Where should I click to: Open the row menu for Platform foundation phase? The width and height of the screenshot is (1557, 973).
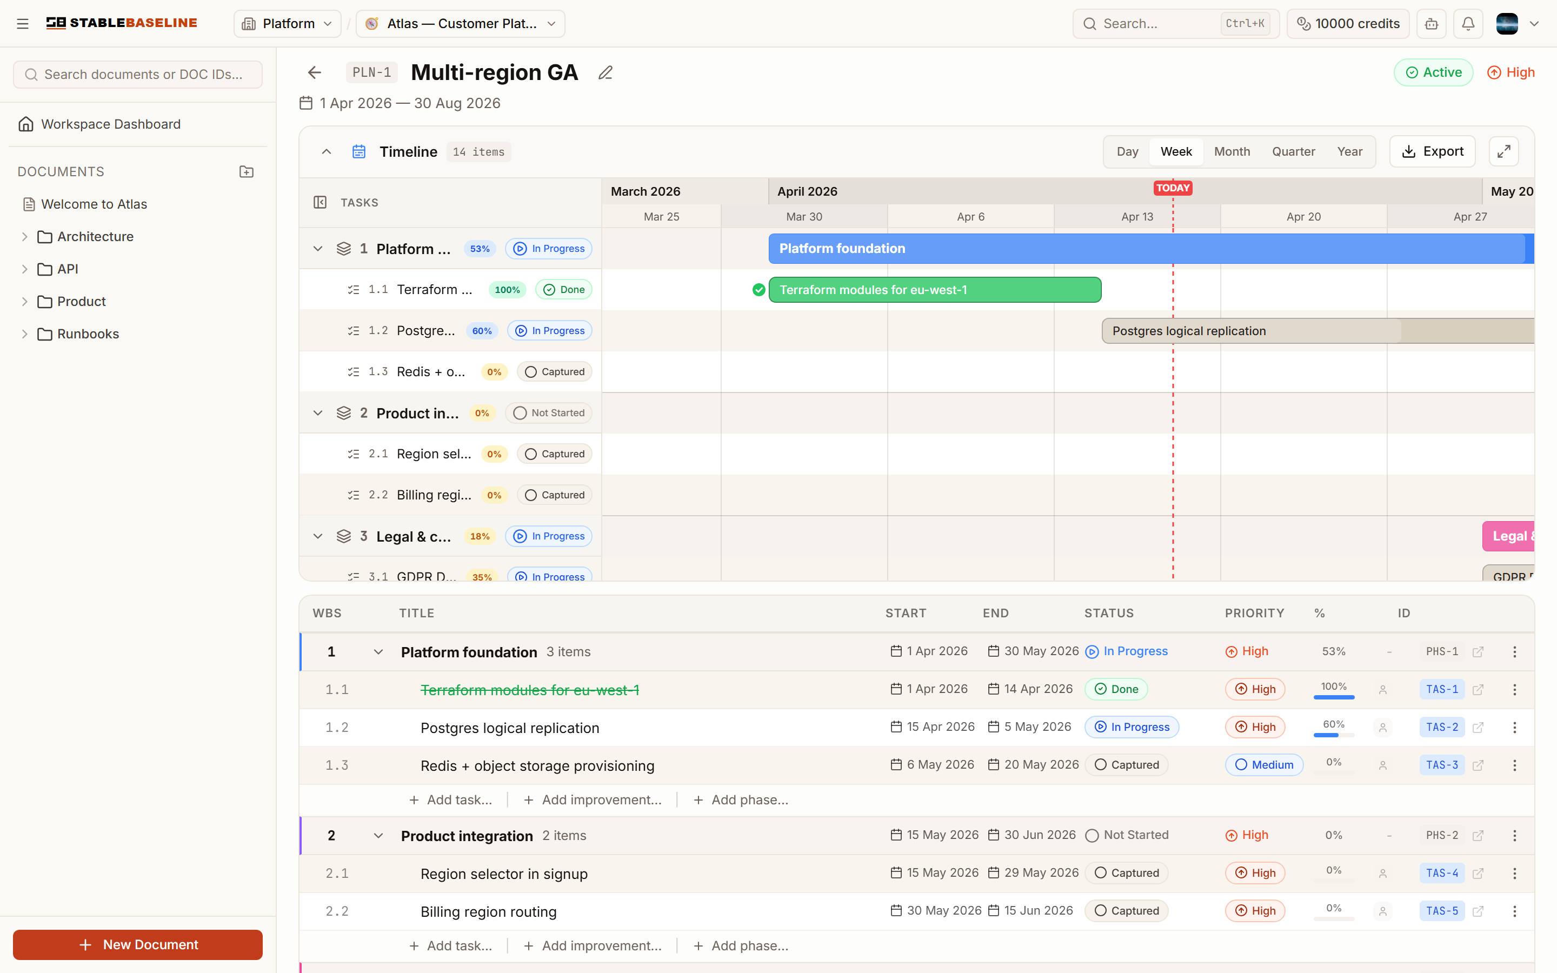point(1514,652)
